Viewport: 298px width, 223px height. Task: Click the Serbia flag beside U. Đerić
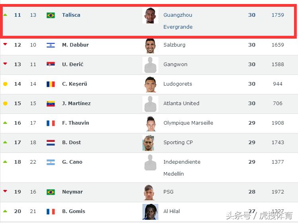coord(51,65)
